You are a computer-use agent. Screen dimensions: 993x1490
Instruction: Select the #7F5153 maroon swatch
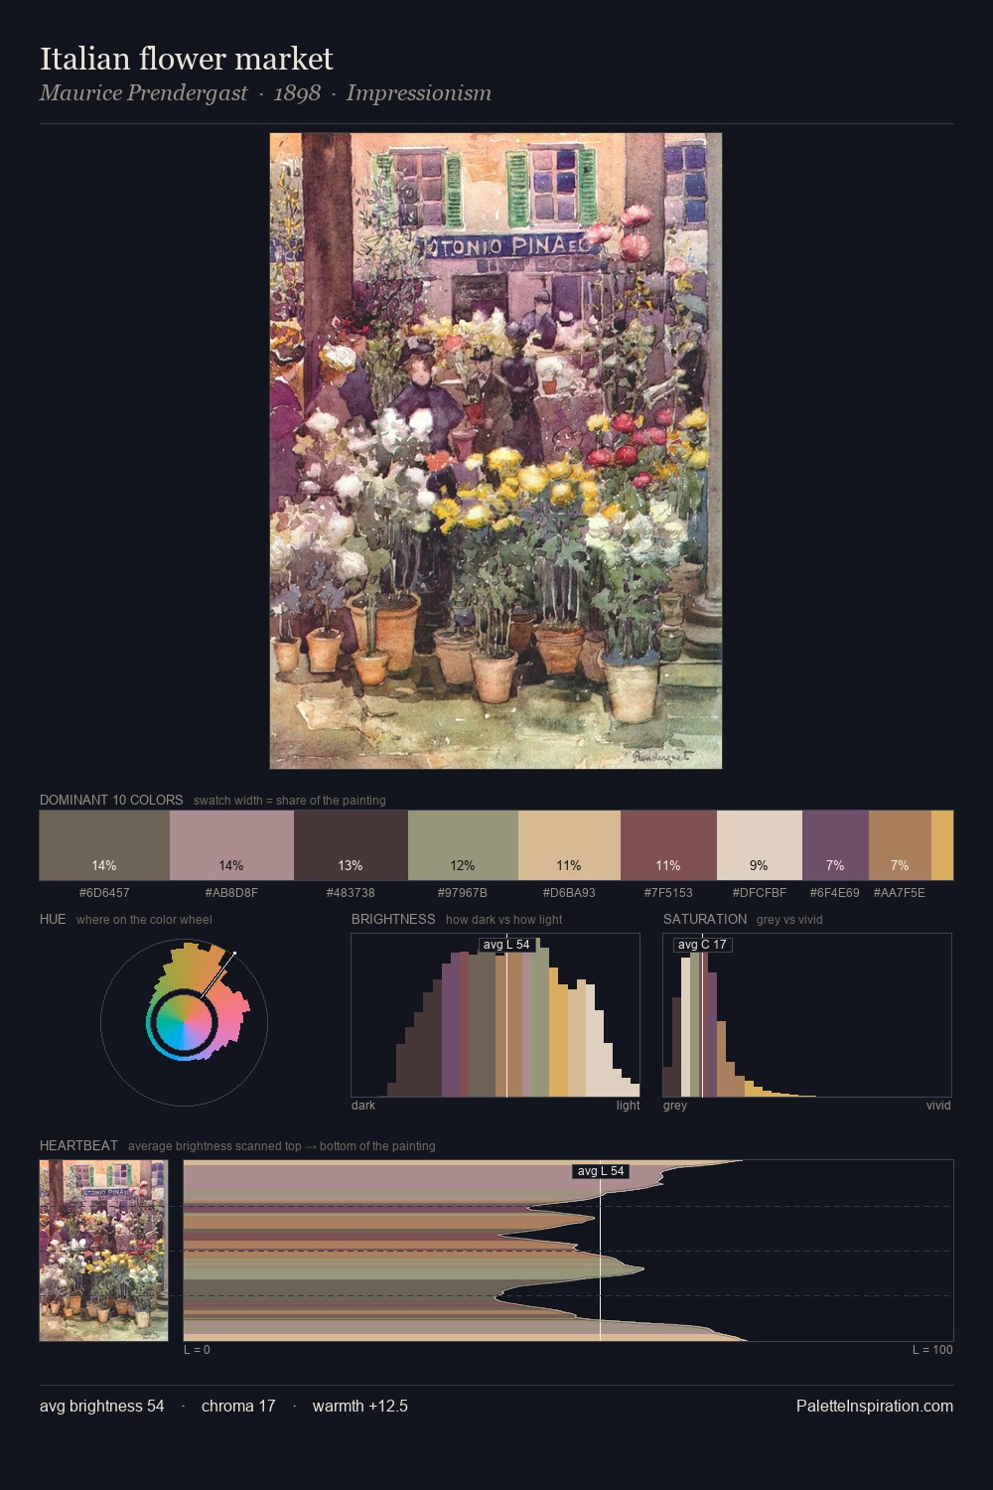pyautogui.click(x=668, y=845)
